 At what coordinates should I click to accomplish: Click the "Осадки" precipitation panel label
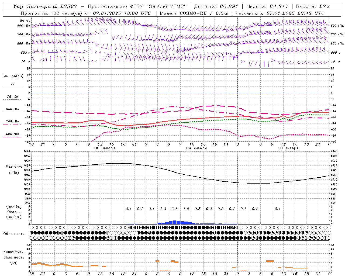click(x=14, y=212)
